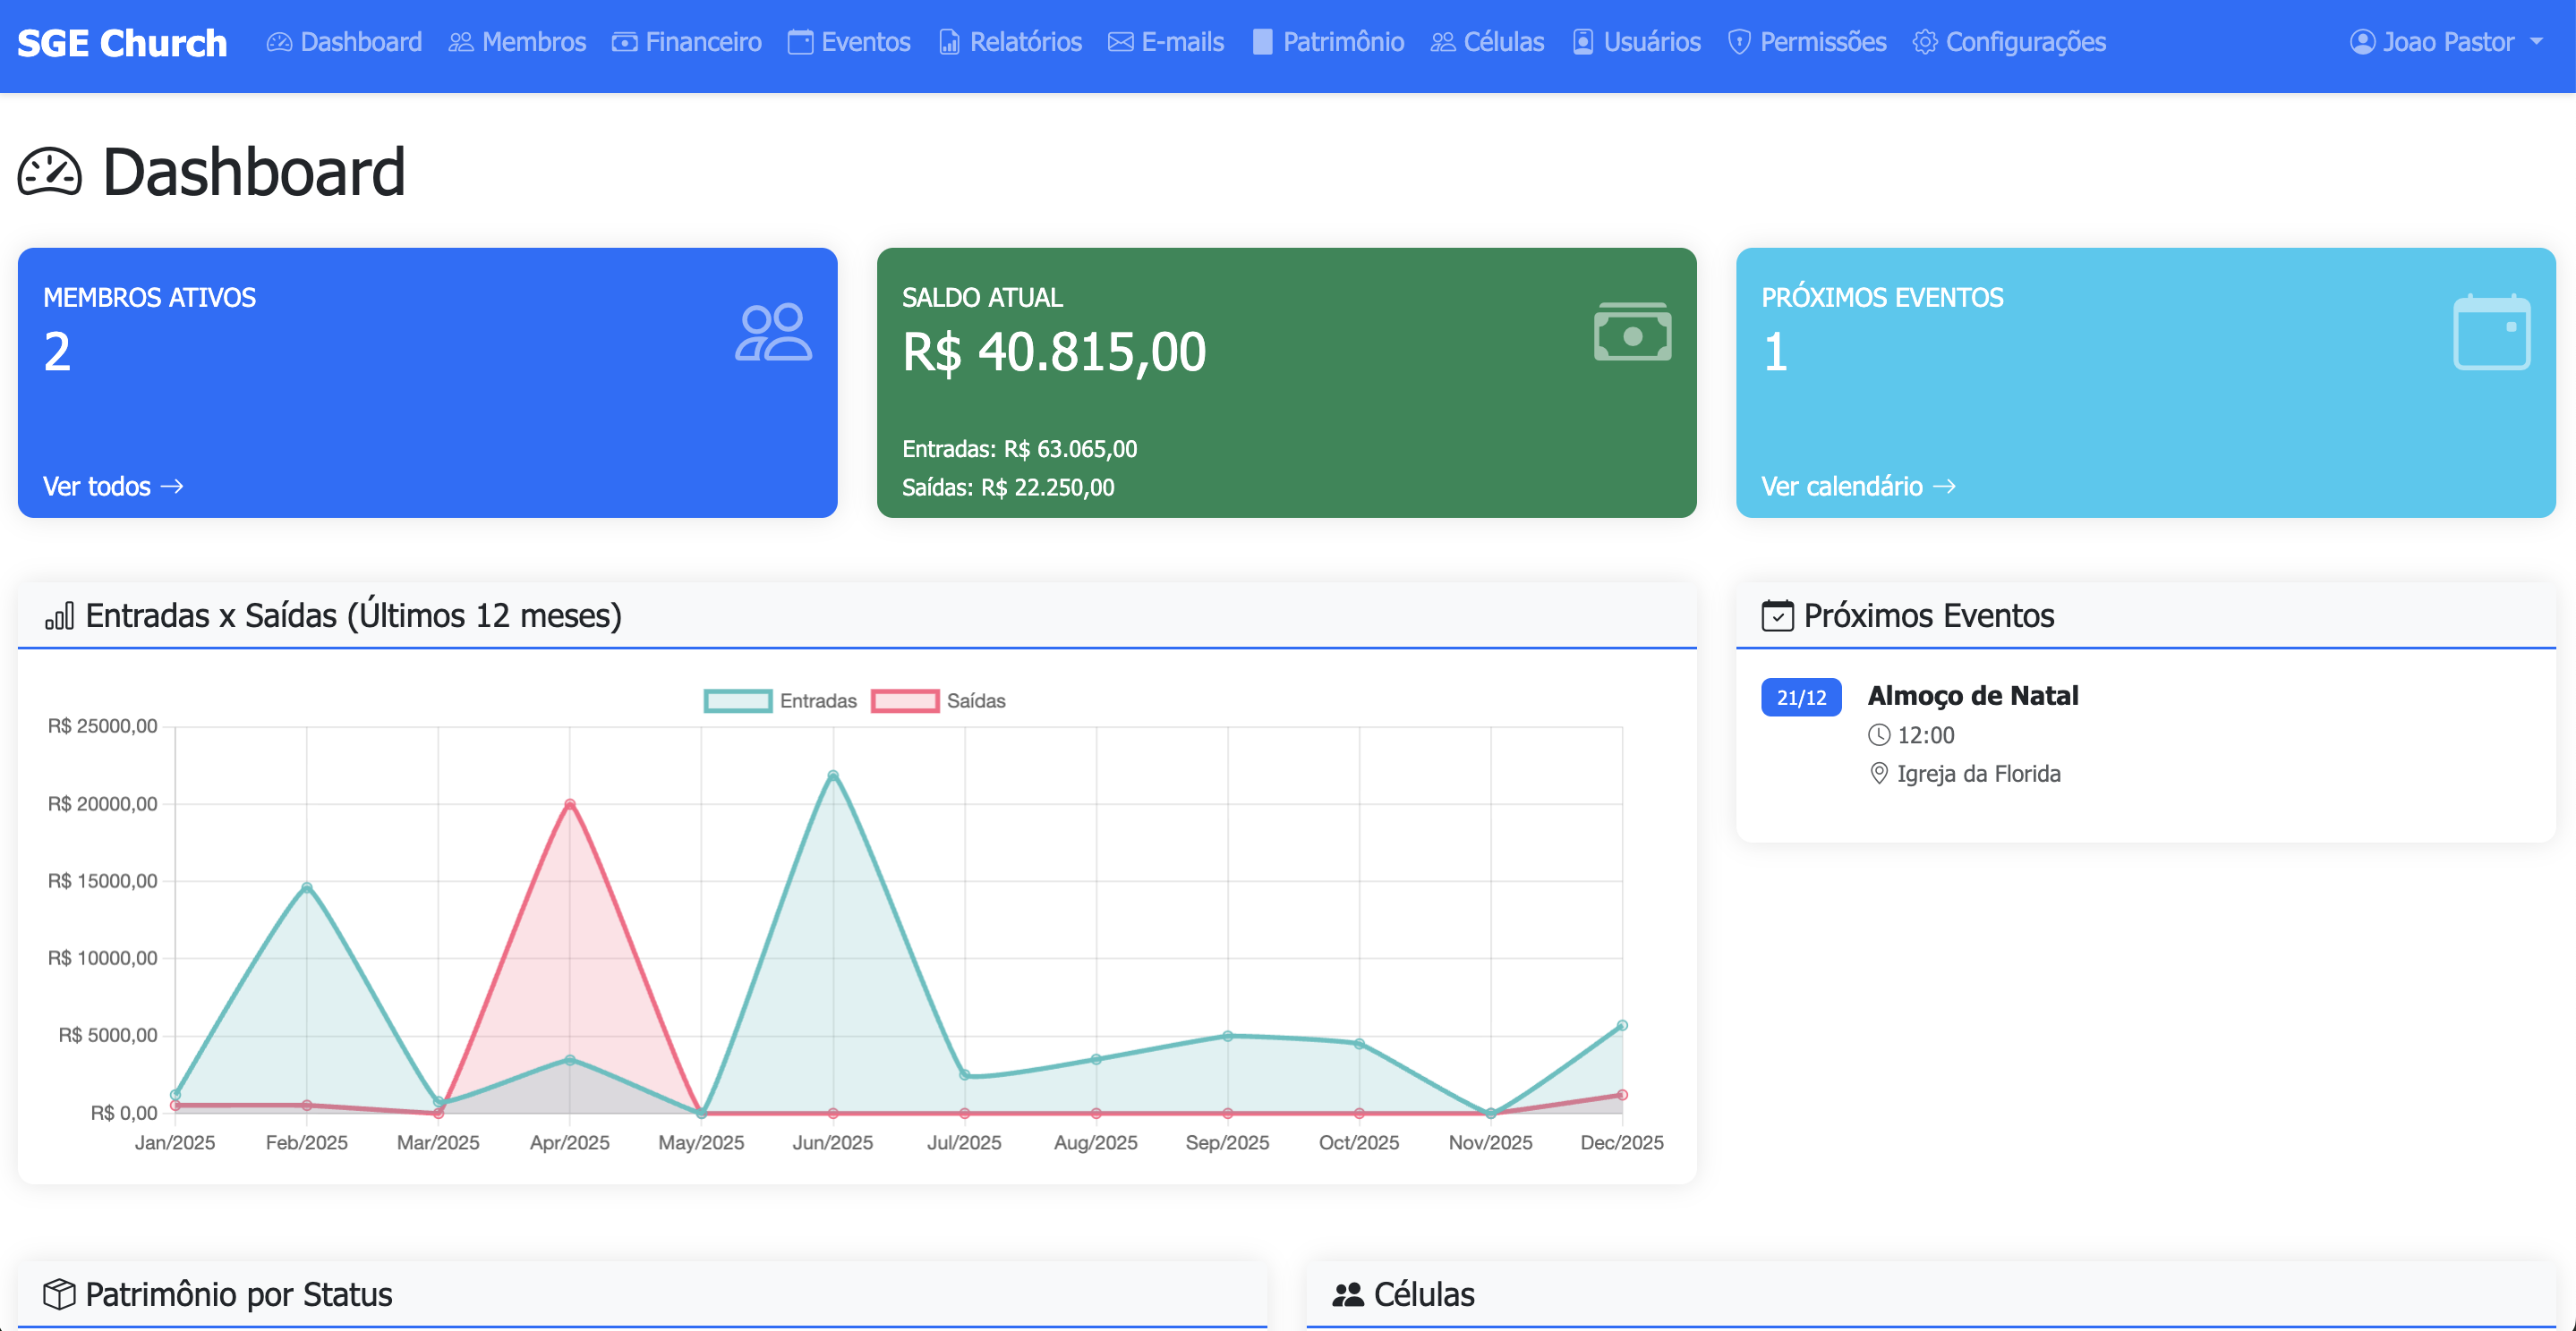The image size is (2576, 1331).
Task: Click the bar chart icon in Entradas x Saídas header
Action: click(59, 615)
